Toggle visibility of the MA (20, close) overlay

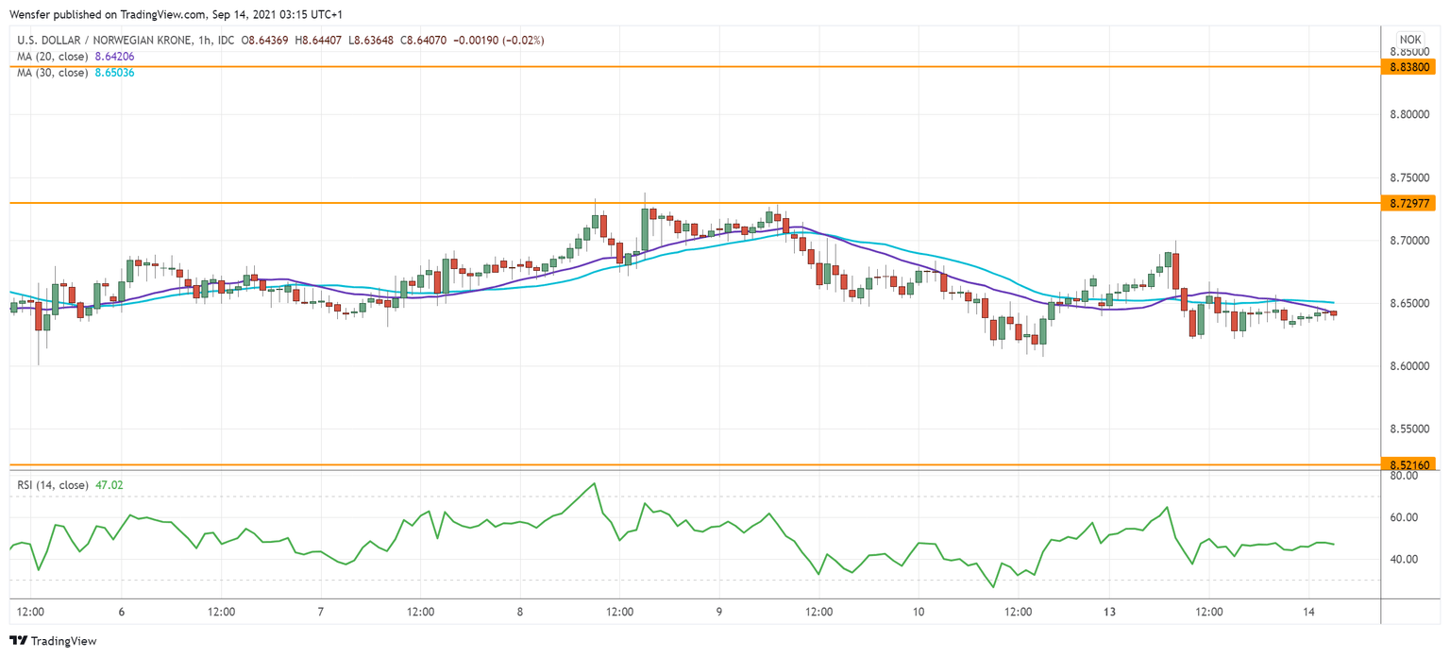click(47, 56)
